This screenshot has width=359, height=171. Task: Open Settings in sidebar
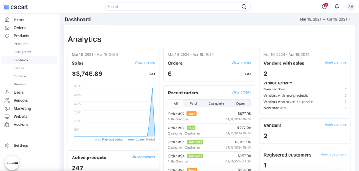point(21,145)
